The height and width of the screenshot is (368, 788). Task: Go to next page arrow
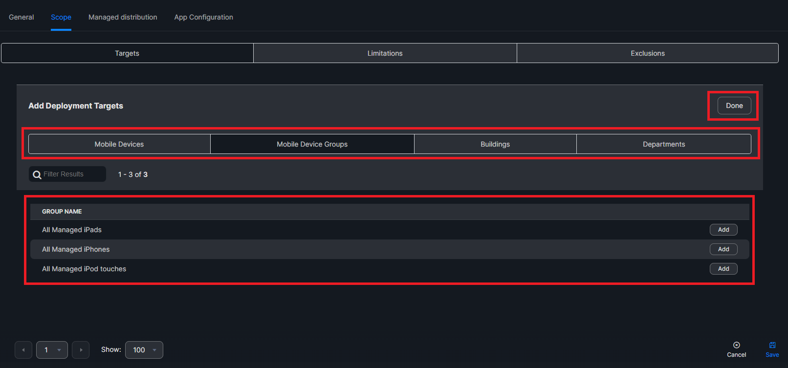coord(81,350)
